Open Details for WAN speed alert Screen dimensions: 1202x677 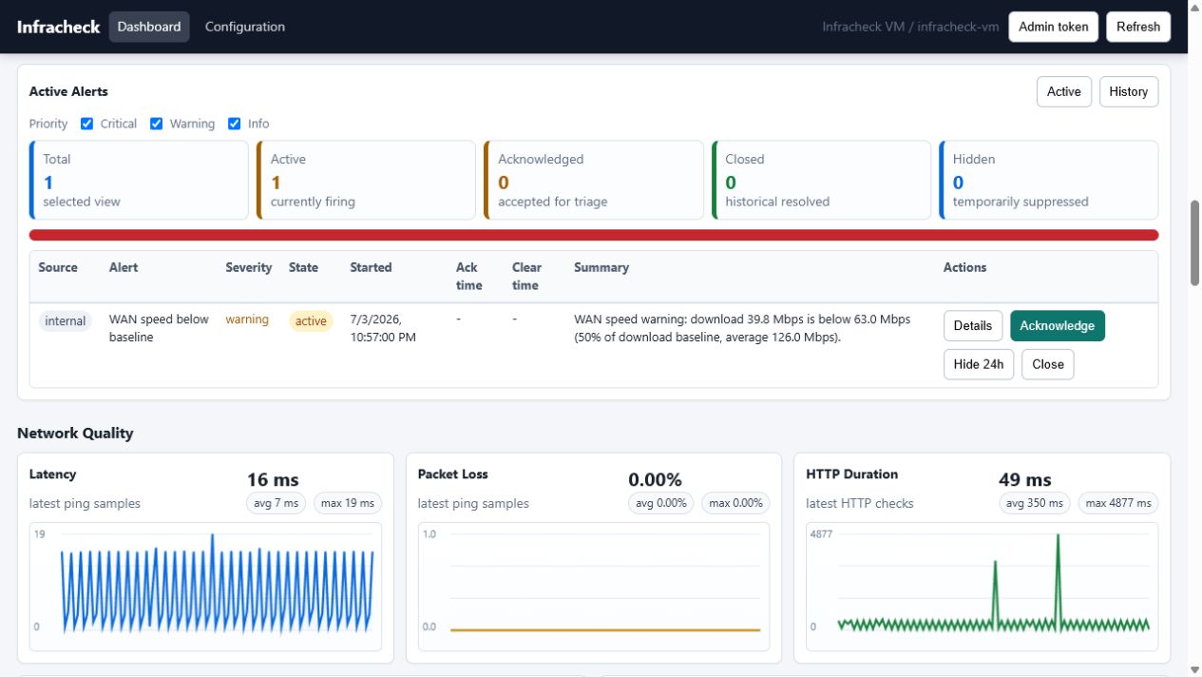pyautogui.click(x=973, y=325)
